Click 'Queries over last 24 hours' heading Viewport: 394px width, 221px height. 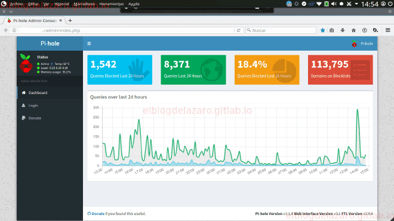coord(118,97)
